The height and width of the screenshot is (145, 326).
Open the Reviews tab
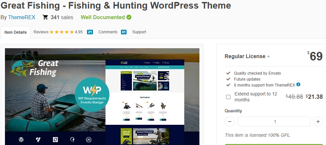41,32
